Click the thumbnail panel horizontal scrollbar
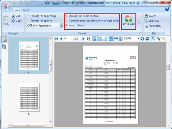 pos(28,125)
